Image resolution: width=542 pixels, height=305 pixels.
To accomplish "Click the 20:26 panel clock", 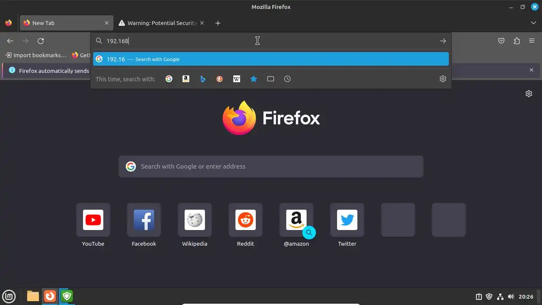I will tap(526, 297).
